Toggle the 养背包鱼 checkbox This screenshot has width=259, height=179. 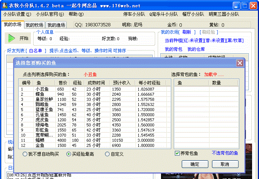tap(177, 153)
